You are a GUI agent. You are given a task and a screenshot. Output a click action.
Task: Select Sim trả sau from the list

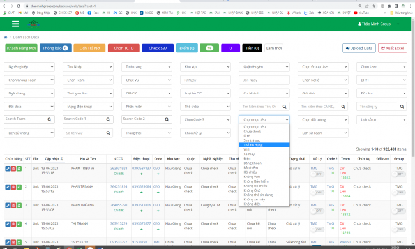coord(264,140)
